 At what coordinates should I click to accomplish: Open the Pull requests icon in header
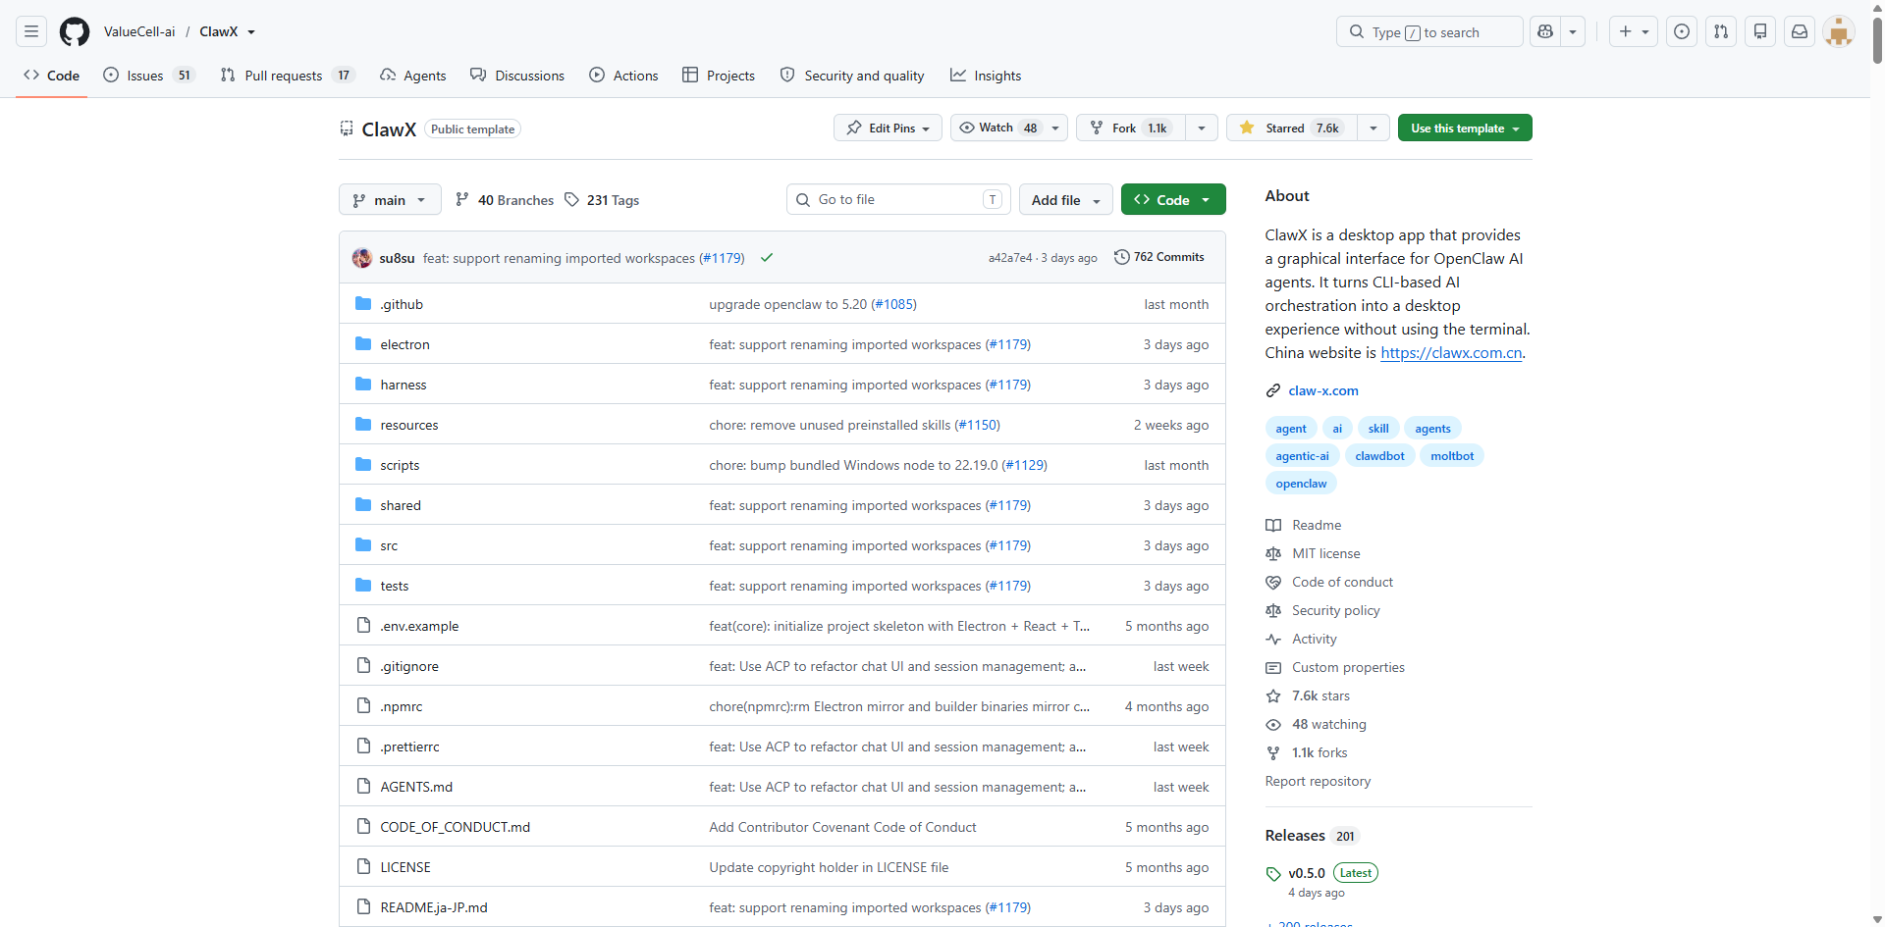click(x=1721, y=31)
